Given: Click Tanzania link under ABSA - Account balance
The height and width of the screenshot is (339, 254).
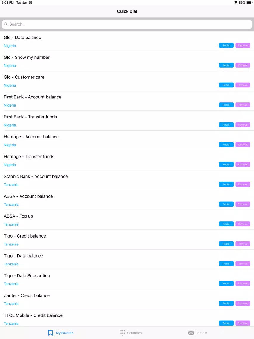Looking at the screenshot, I should 11,204.
